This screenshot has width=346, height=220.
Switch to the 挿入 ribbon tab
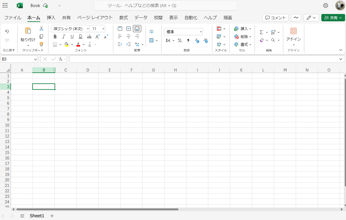51,18
